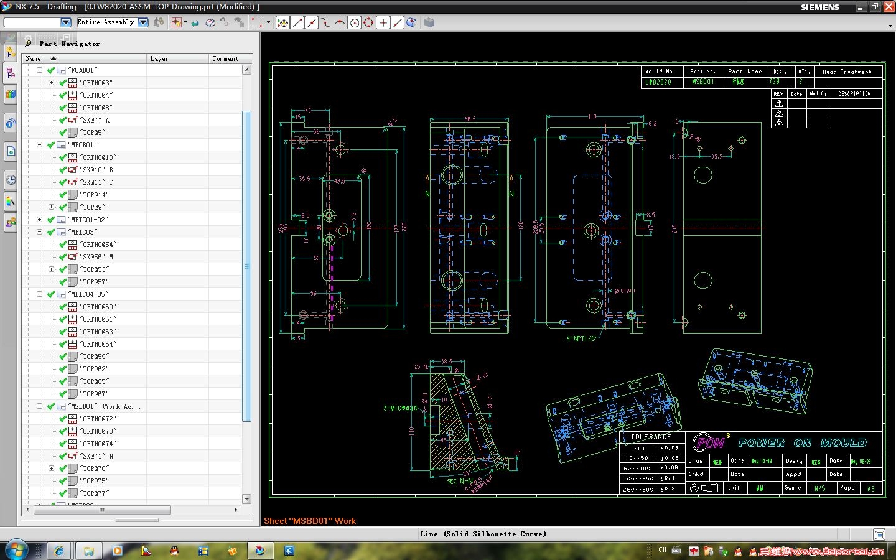This screenshot has width=896, height=560.
Task: Open the Assembly Navigator sidebar tab
Action: tap(11, 52)
